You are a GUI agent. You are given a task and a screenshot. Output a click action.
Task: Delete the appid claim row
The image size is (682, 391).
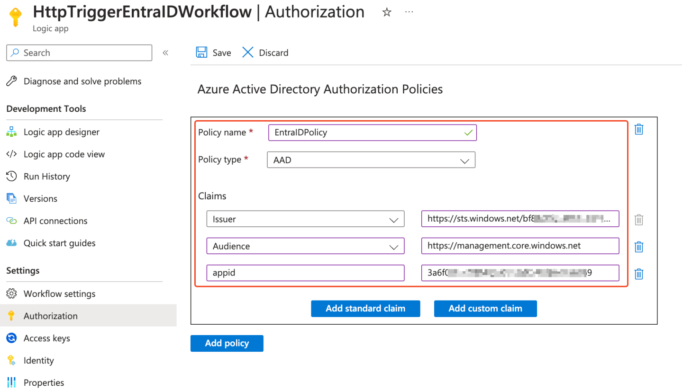639,274
